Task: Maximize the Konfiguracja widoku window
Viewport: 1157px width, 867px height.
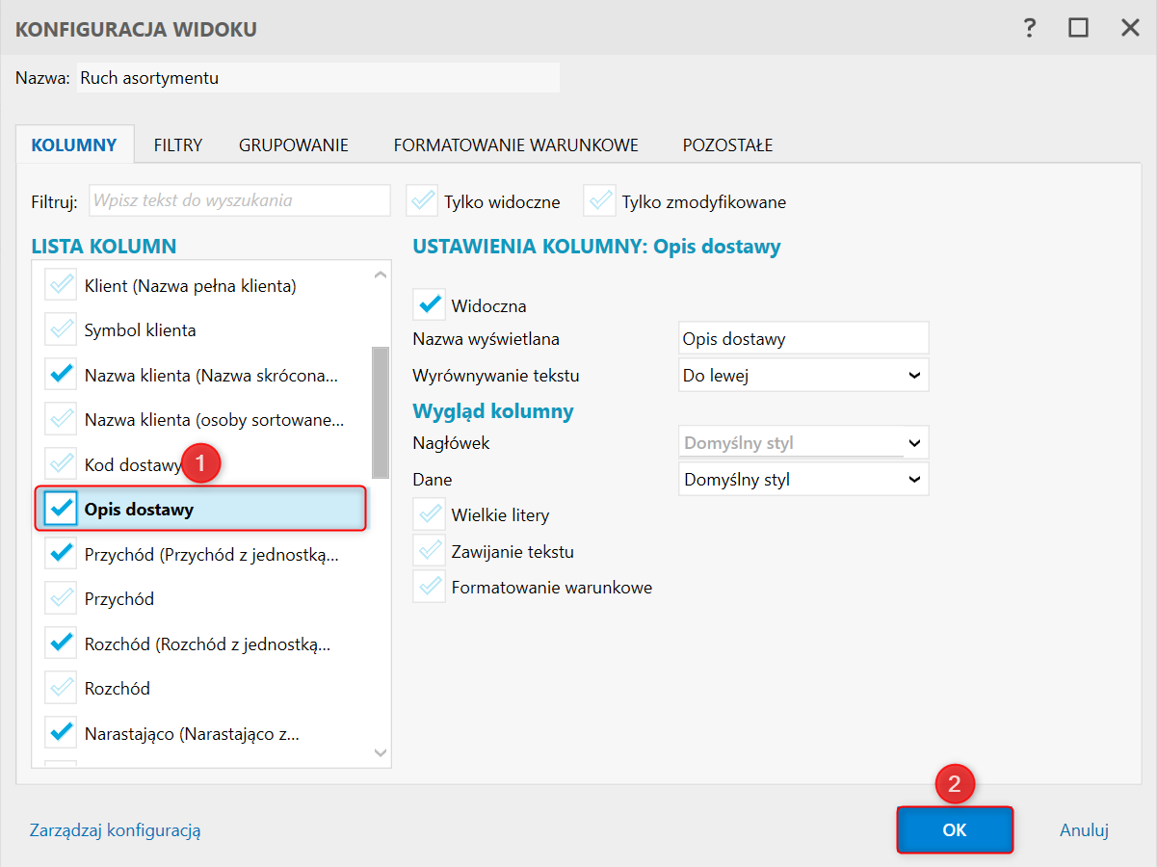Action: pos(1078,29)
